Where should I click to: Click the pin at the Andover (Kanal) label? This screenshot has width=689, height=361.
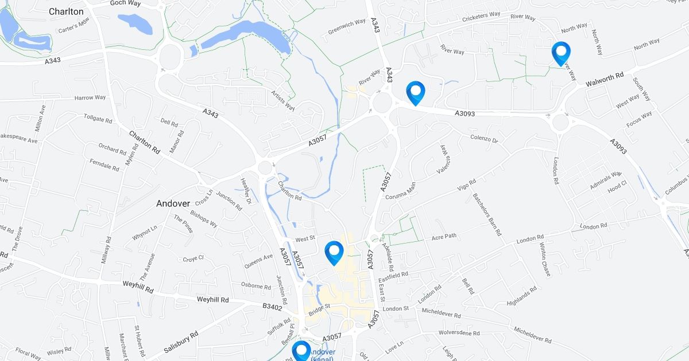pos(301,351)
